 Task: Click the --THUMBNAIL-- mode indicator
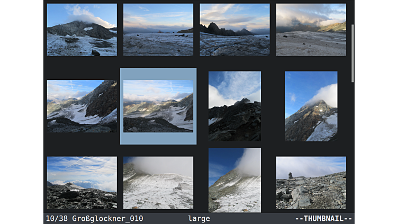click(323, 219)
